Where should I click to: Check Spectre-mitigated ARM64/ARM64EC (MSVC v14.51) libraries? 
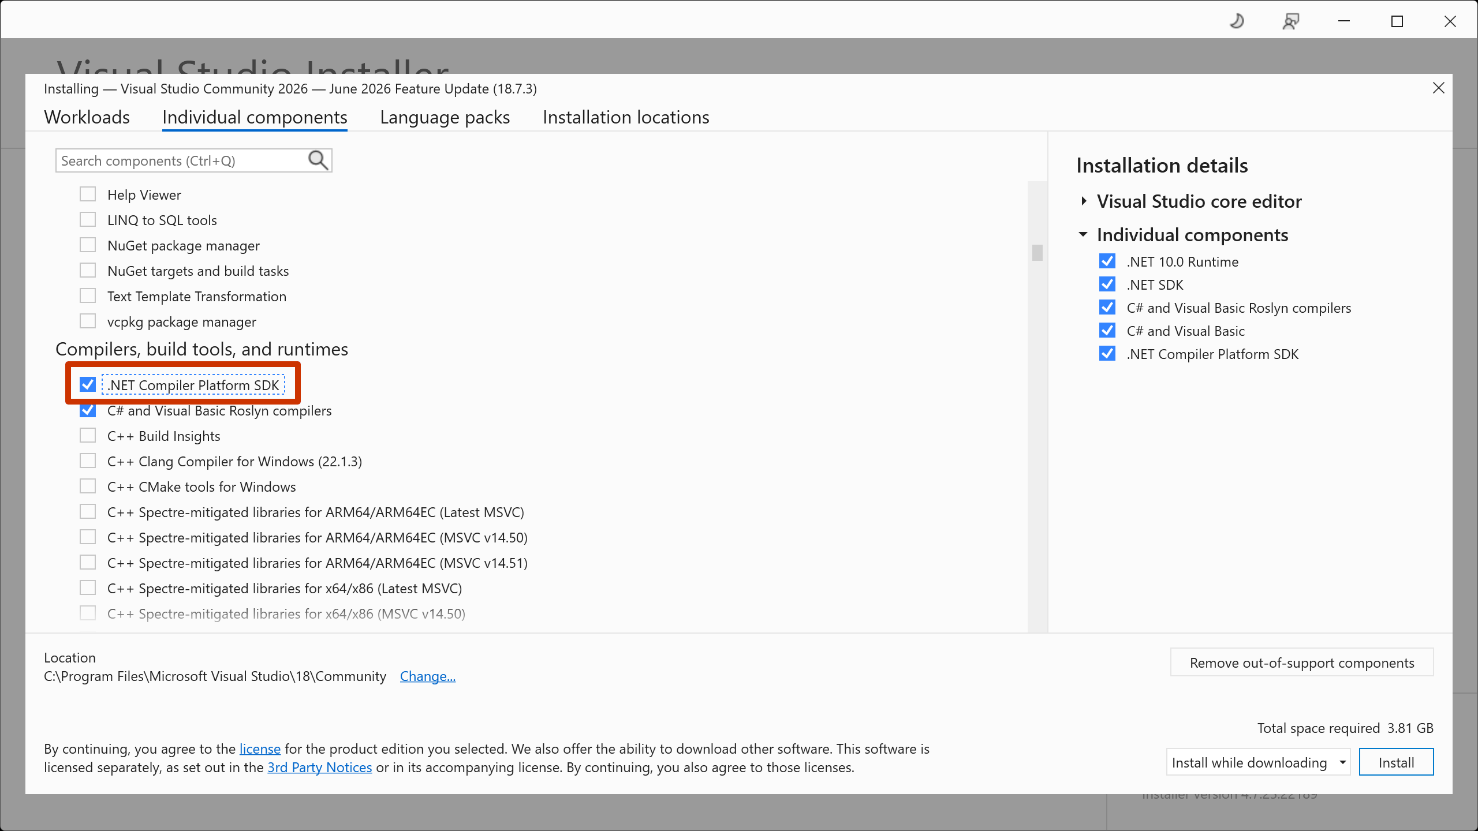[88, 563]
